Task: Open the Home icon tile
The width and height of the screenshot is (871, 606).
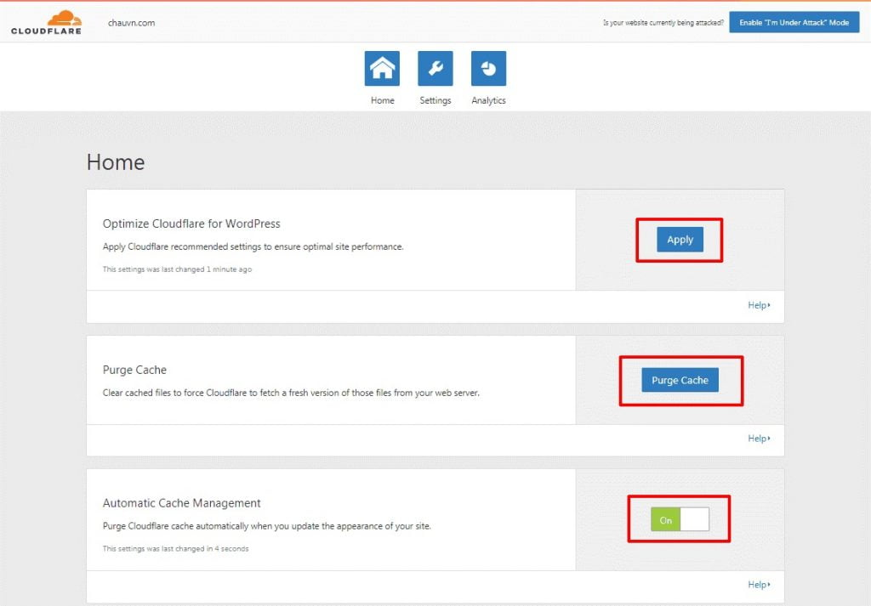Action: 382,69
